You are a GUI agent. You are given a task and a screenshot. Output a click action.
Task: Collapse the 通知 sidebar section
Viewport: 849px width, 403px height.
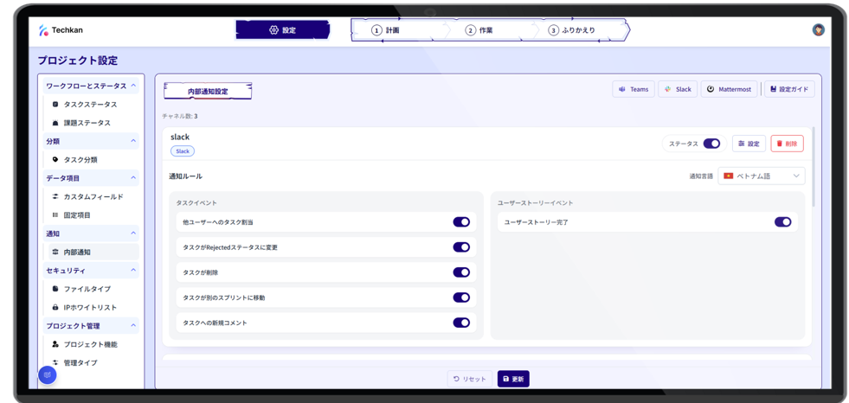tap(134, 233)
